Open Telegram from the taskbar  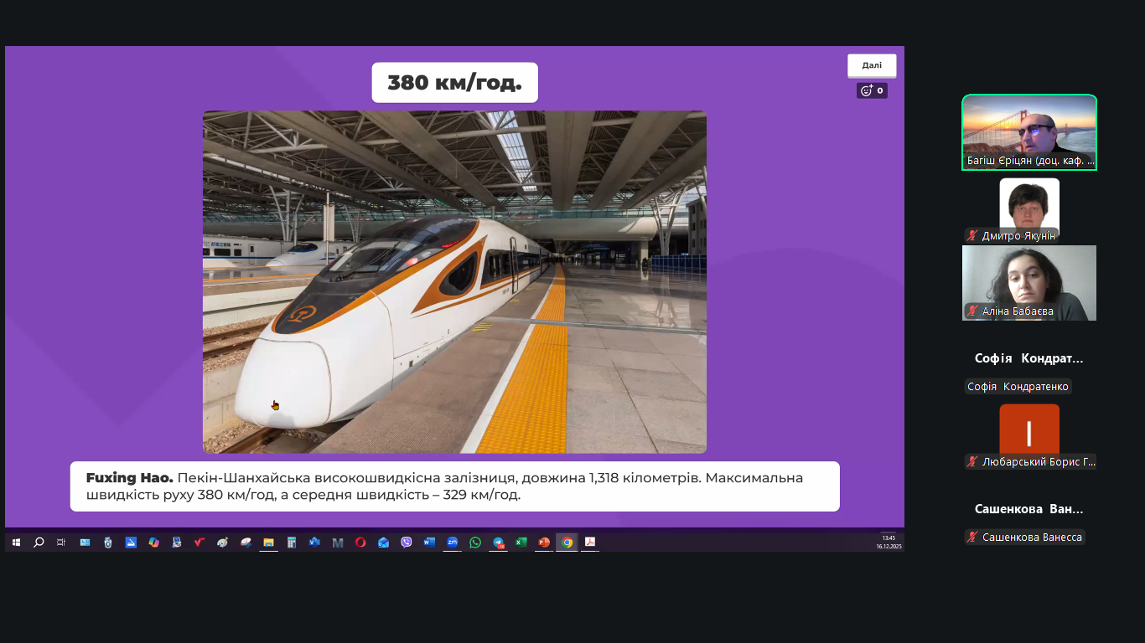[499, 543]
